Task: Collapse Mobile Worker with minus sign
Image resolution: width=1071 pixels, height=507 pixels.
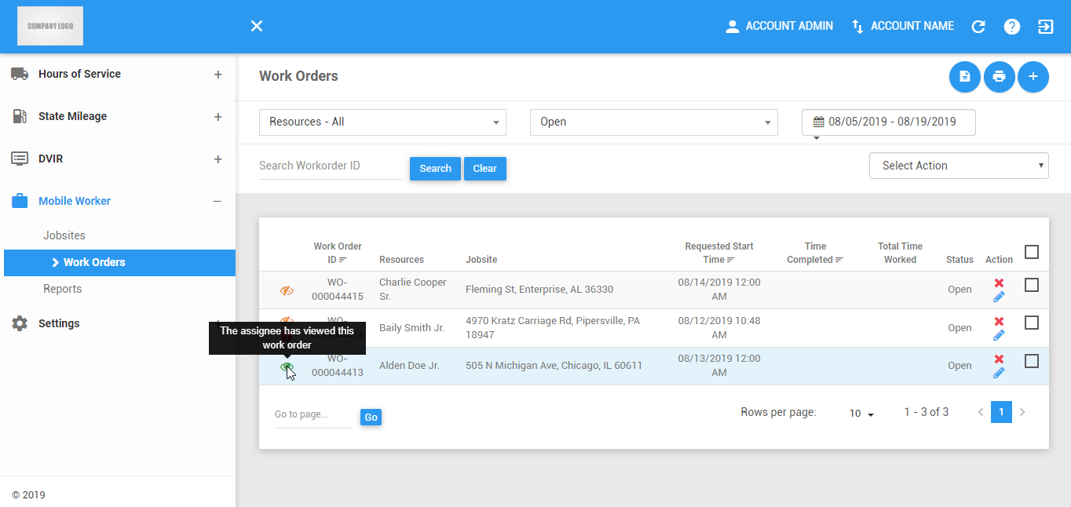Action: 217,201
